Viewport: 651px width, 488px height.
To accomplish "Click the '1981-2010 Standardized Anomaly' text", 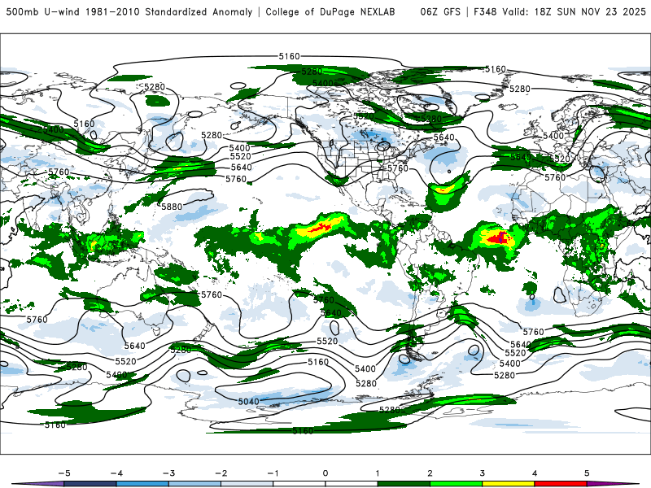I will pyautogui.click(x=168, y=11).
